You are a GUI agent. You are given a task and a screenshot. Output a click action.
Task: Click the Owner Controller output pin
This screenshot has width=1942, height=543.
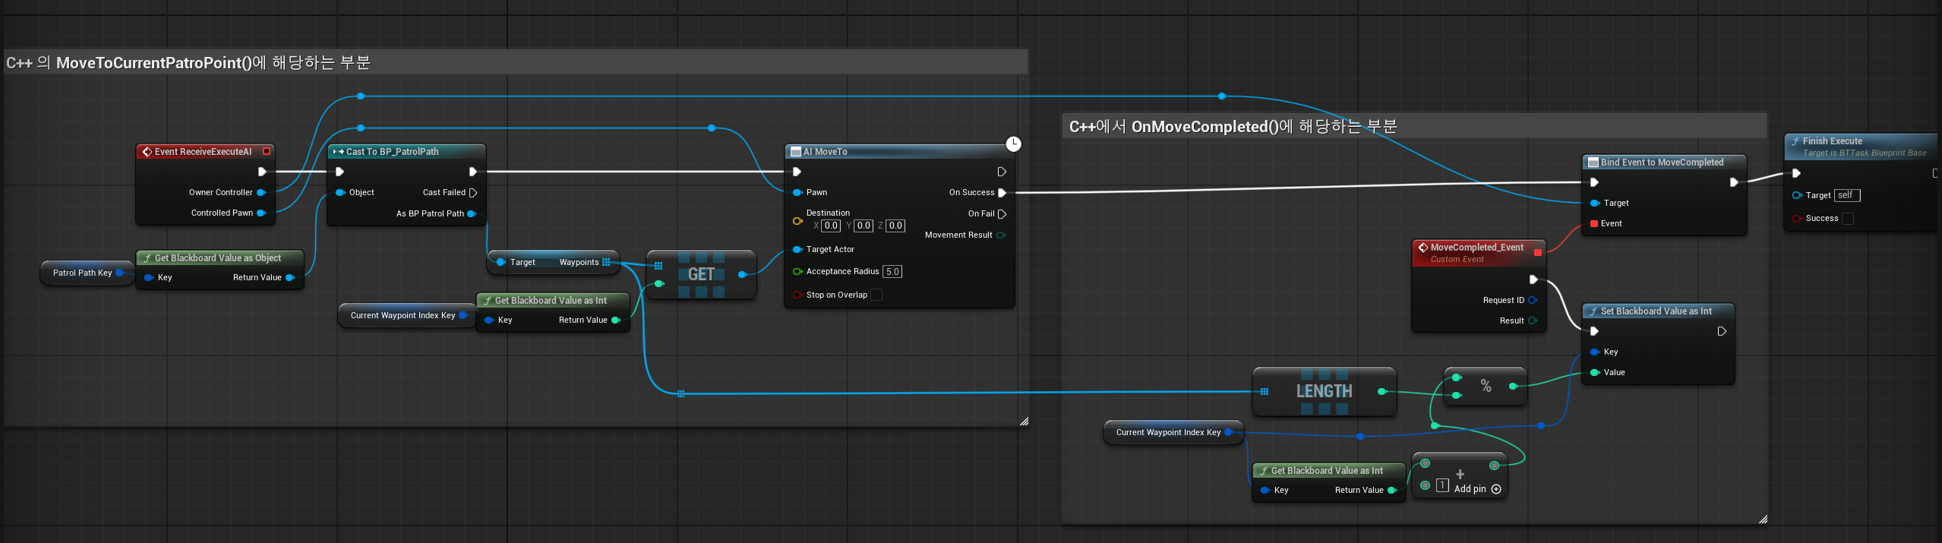pyautogui.click(x=261, y=193)
